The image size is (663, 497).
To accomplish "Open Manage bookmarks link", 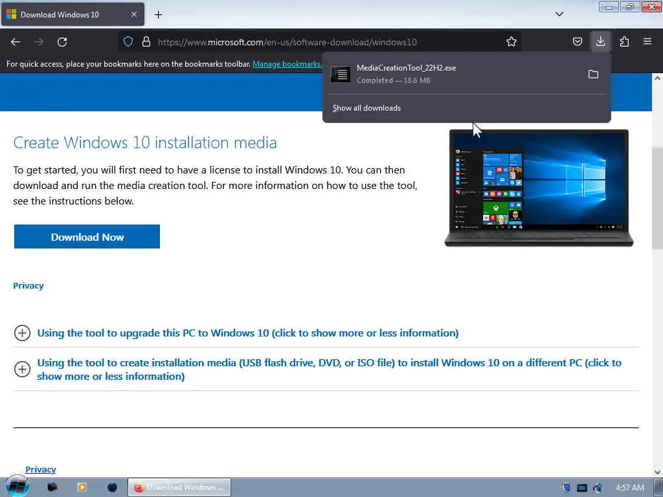I will 287,64.
